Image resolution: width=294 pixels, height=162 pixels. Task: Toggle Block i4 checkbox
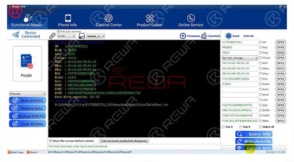click(28, 152)
